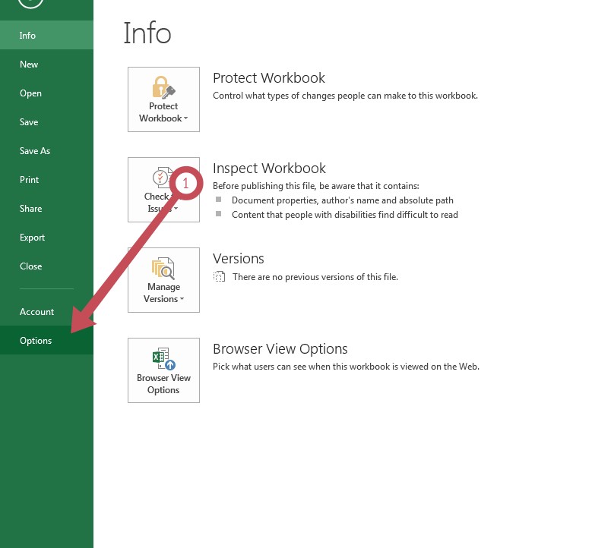This screenshot has width=595, height=548.
Task: Click 'There are no previous versions' text
Action: (x=315, y=277)
